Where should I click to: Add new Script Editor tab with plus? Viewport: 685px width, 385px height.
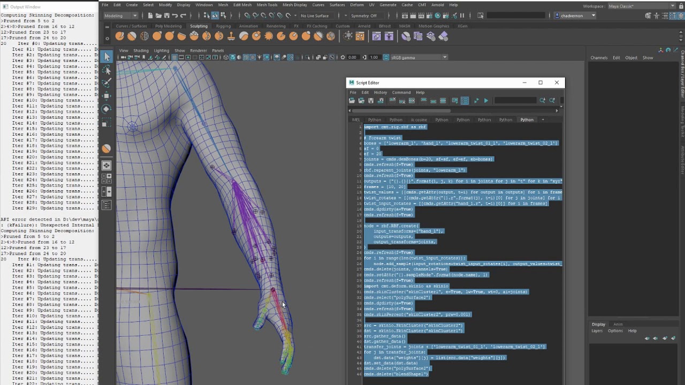543,120
